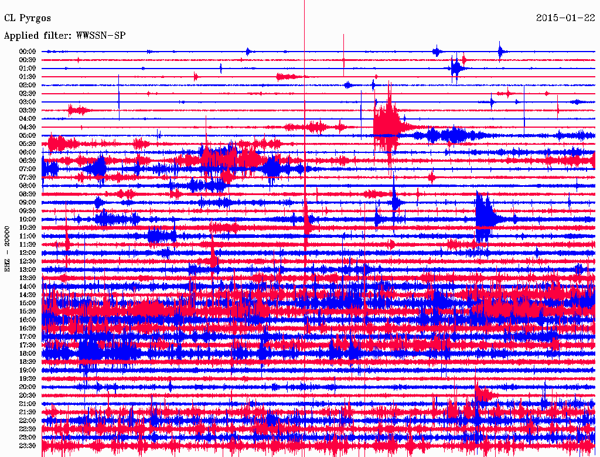Select the 06:00 time row label

28,152
